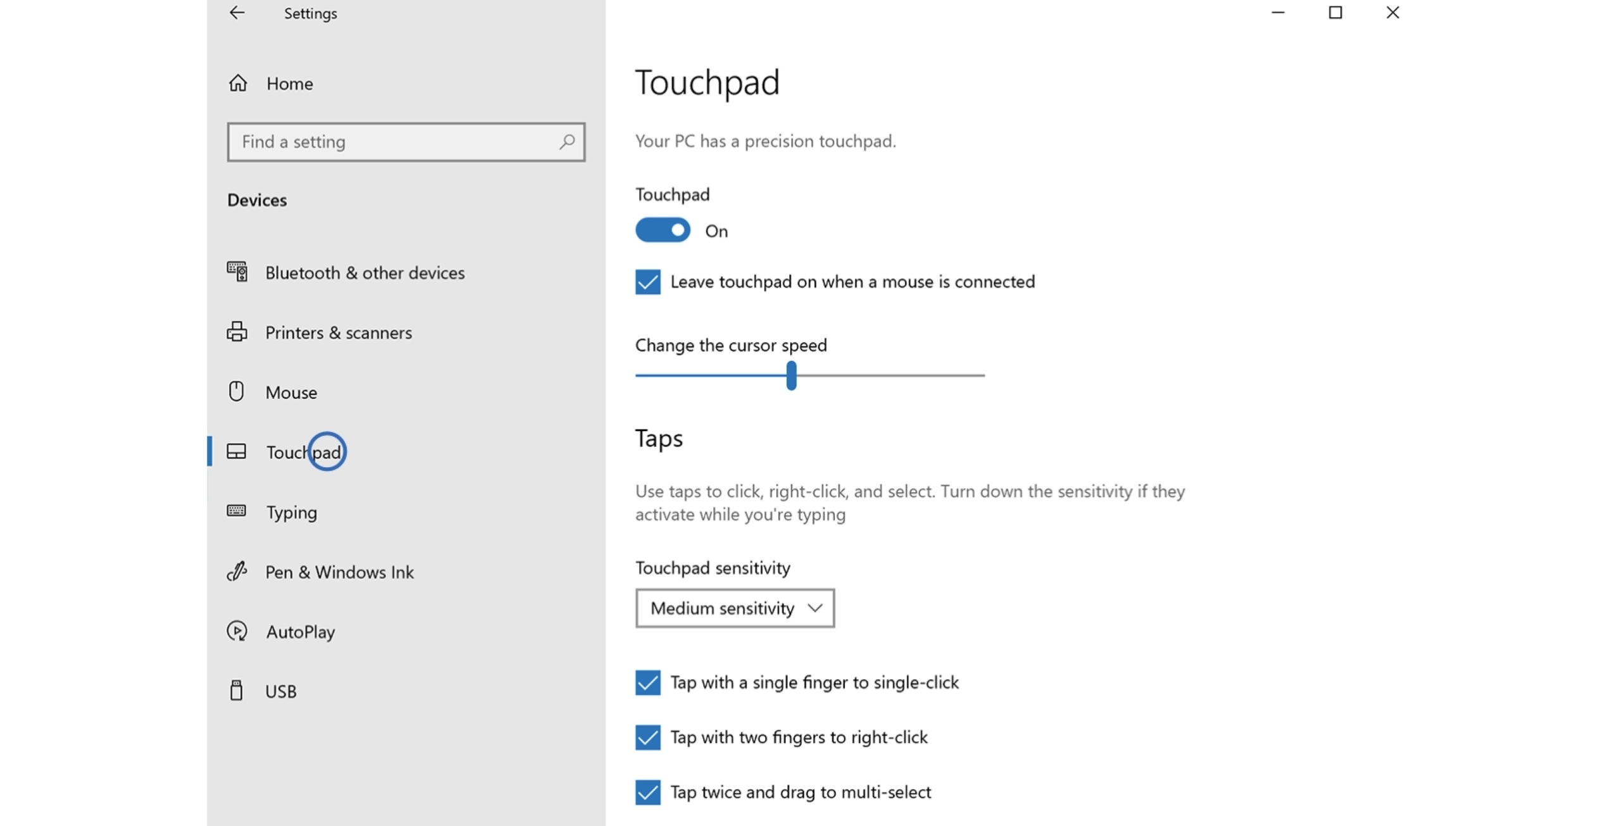Open the Medium sensitivity dropdown

(x=734, y=608)
